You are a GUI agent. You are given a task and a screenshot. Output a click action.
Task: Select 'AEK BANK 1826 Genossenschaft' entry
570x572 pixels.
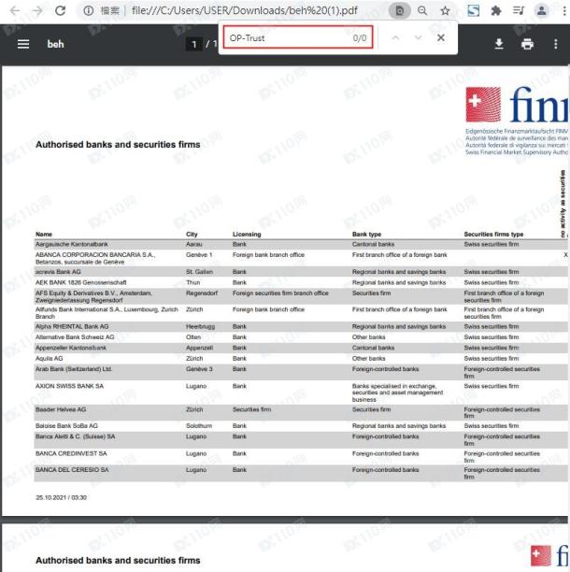81,282
